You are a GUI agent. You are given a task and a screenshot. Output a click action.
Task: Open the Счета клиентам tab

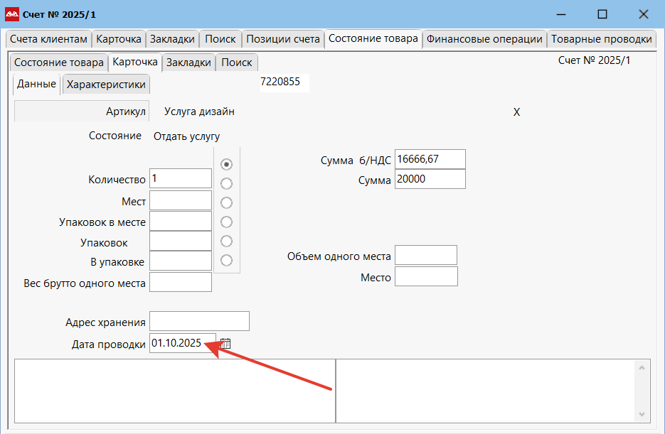pyautogui.click(x=48, y=39)
